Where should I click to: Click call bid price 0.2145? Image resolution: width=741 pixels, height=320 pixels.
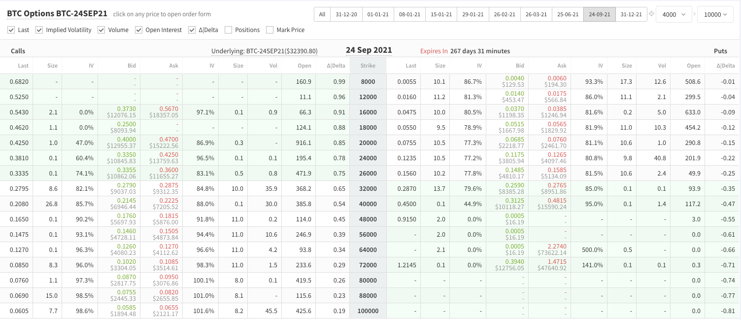(x=126, y=201)
